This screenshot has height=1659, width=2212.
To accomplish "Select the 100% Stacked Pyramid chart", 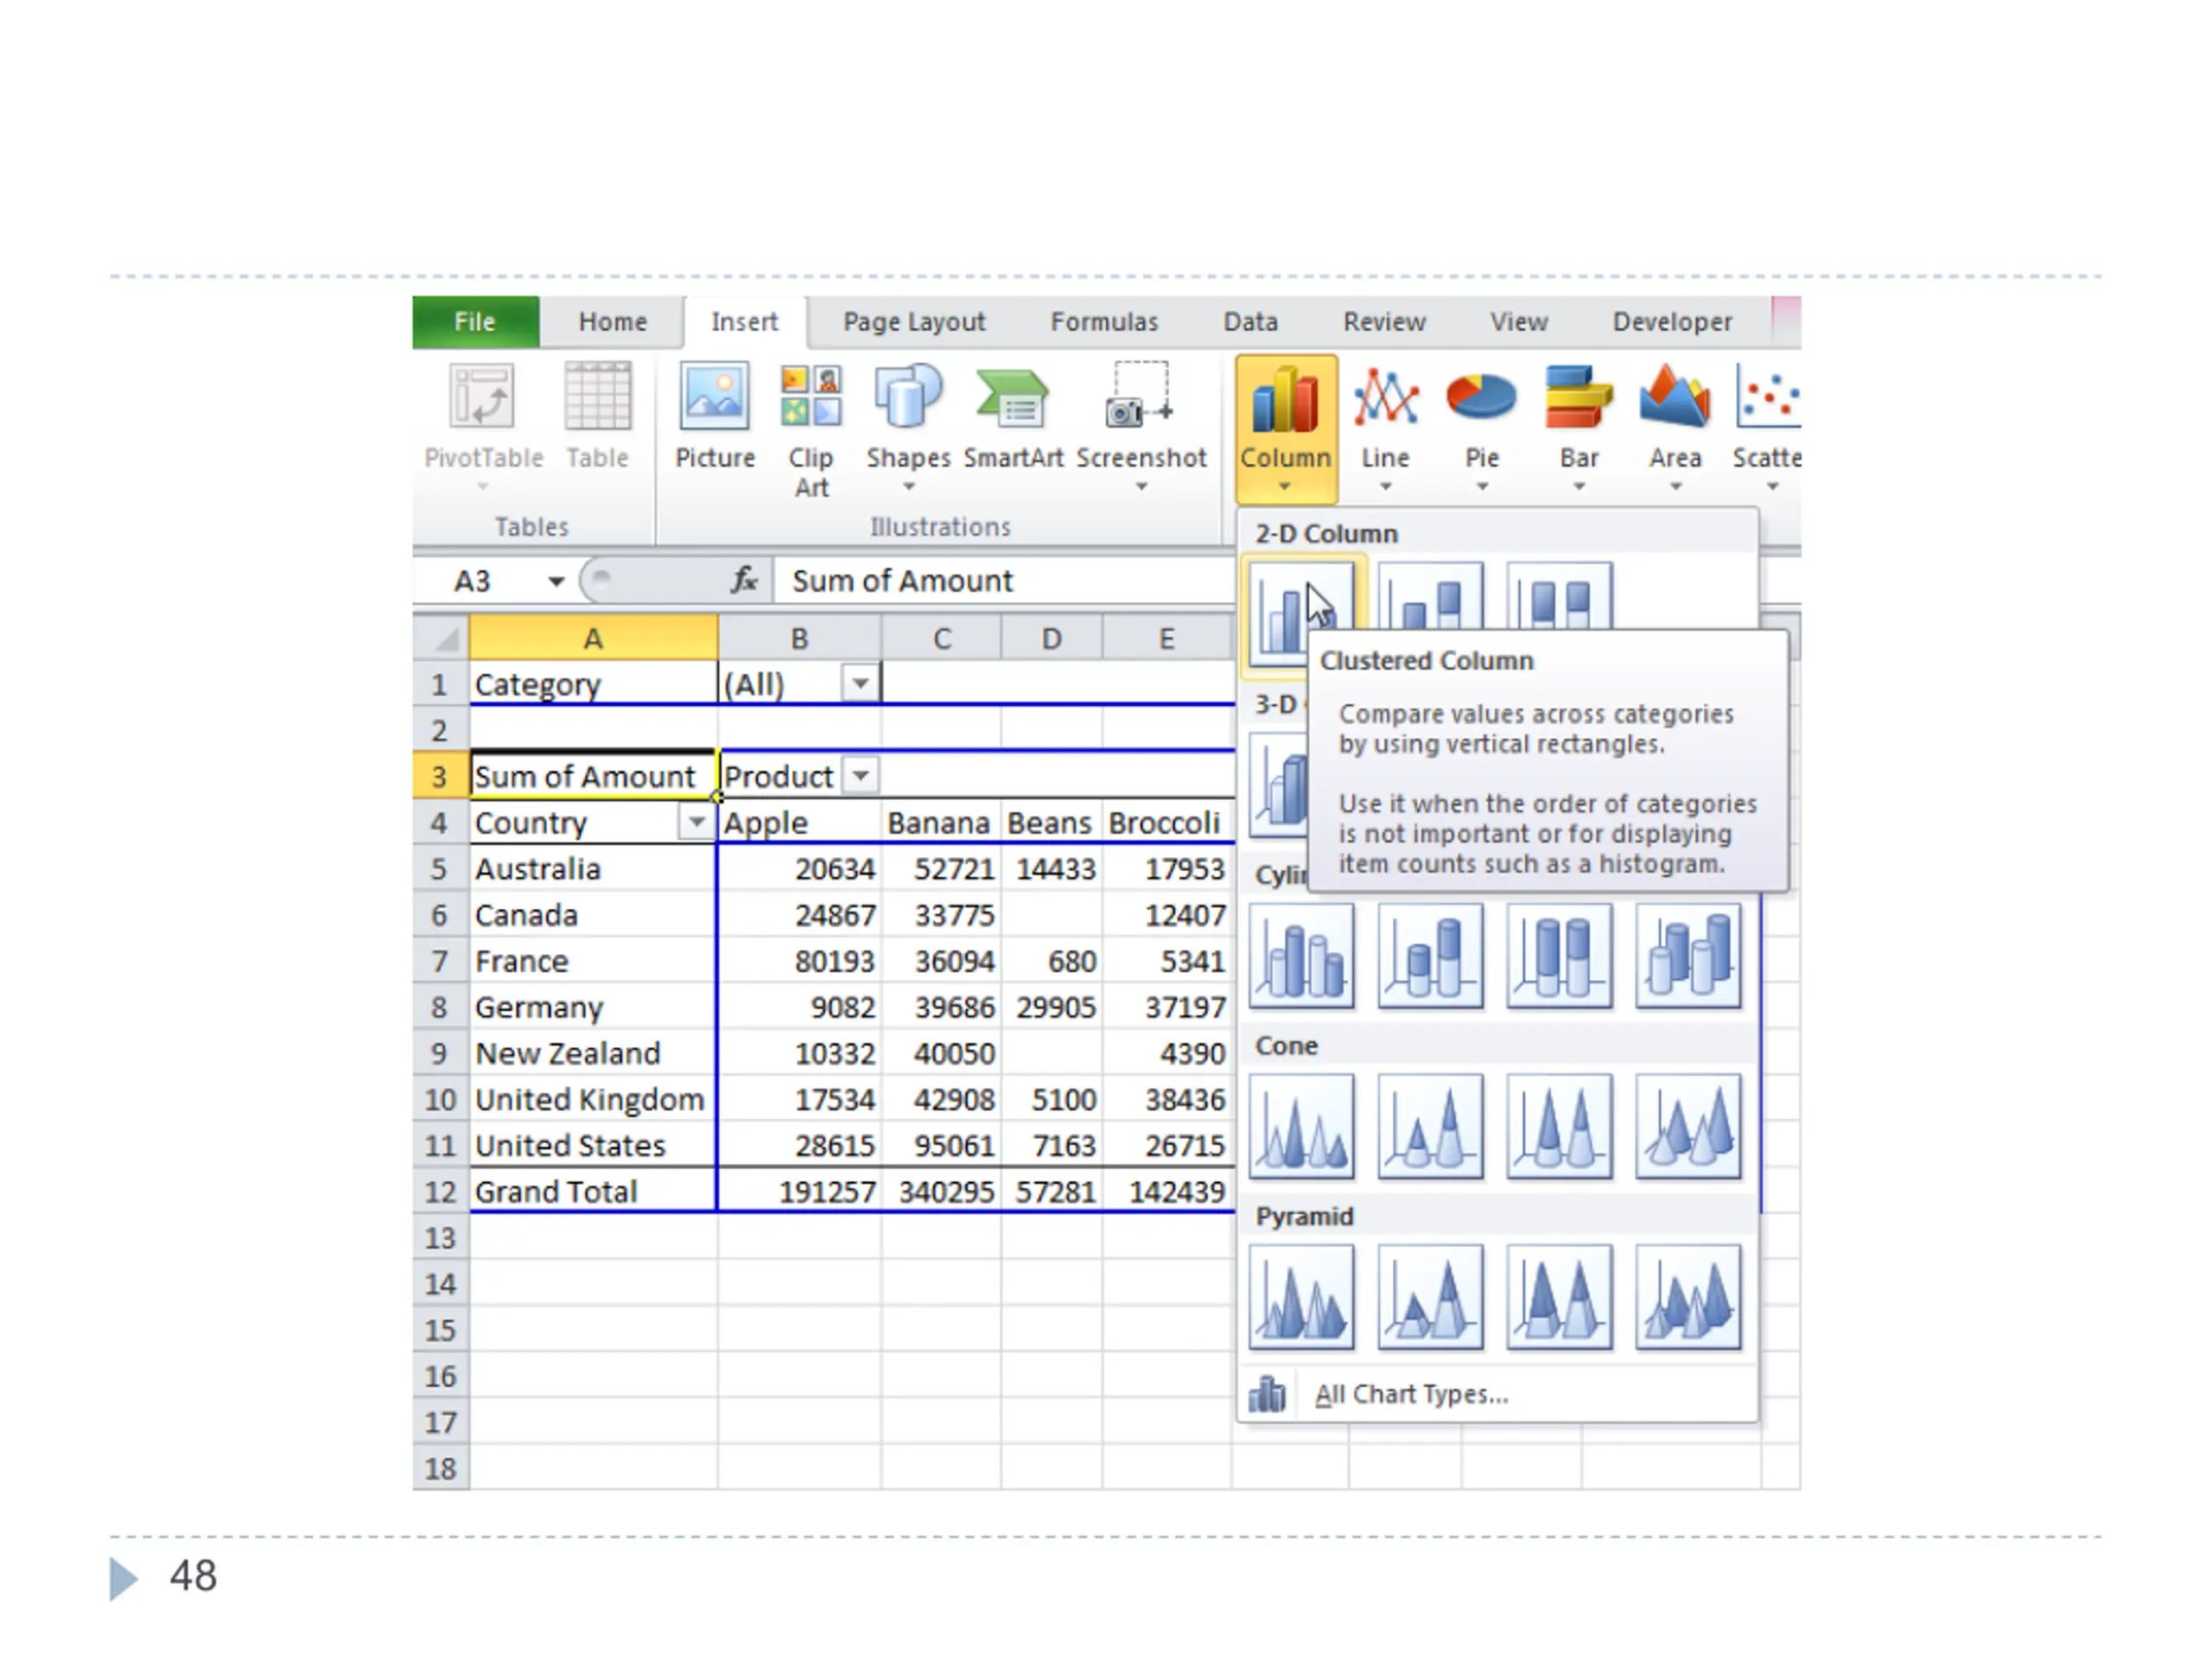I will coord(1559,1297).
